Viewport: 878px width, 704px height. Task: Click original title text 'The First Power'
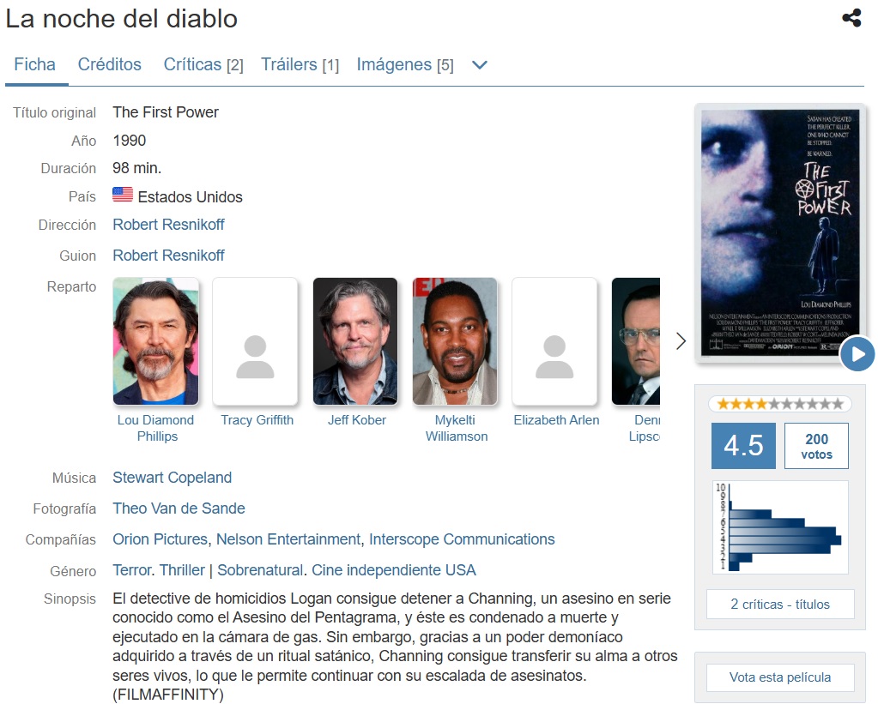tap(165, 112)
